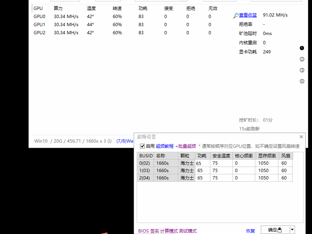Click the (7/8)We status bar text
This screenshot has height=234, width=312.
click(x=125, y=141)
